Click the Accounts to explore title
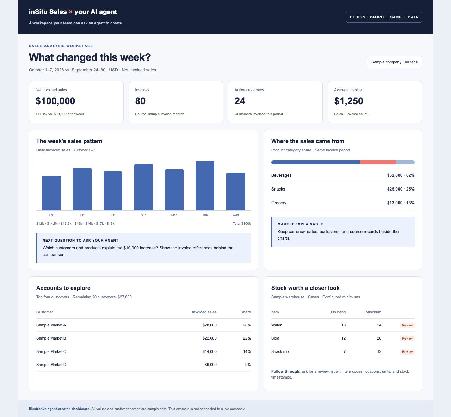Screen dimensions: 451x417 pos(63,288)
